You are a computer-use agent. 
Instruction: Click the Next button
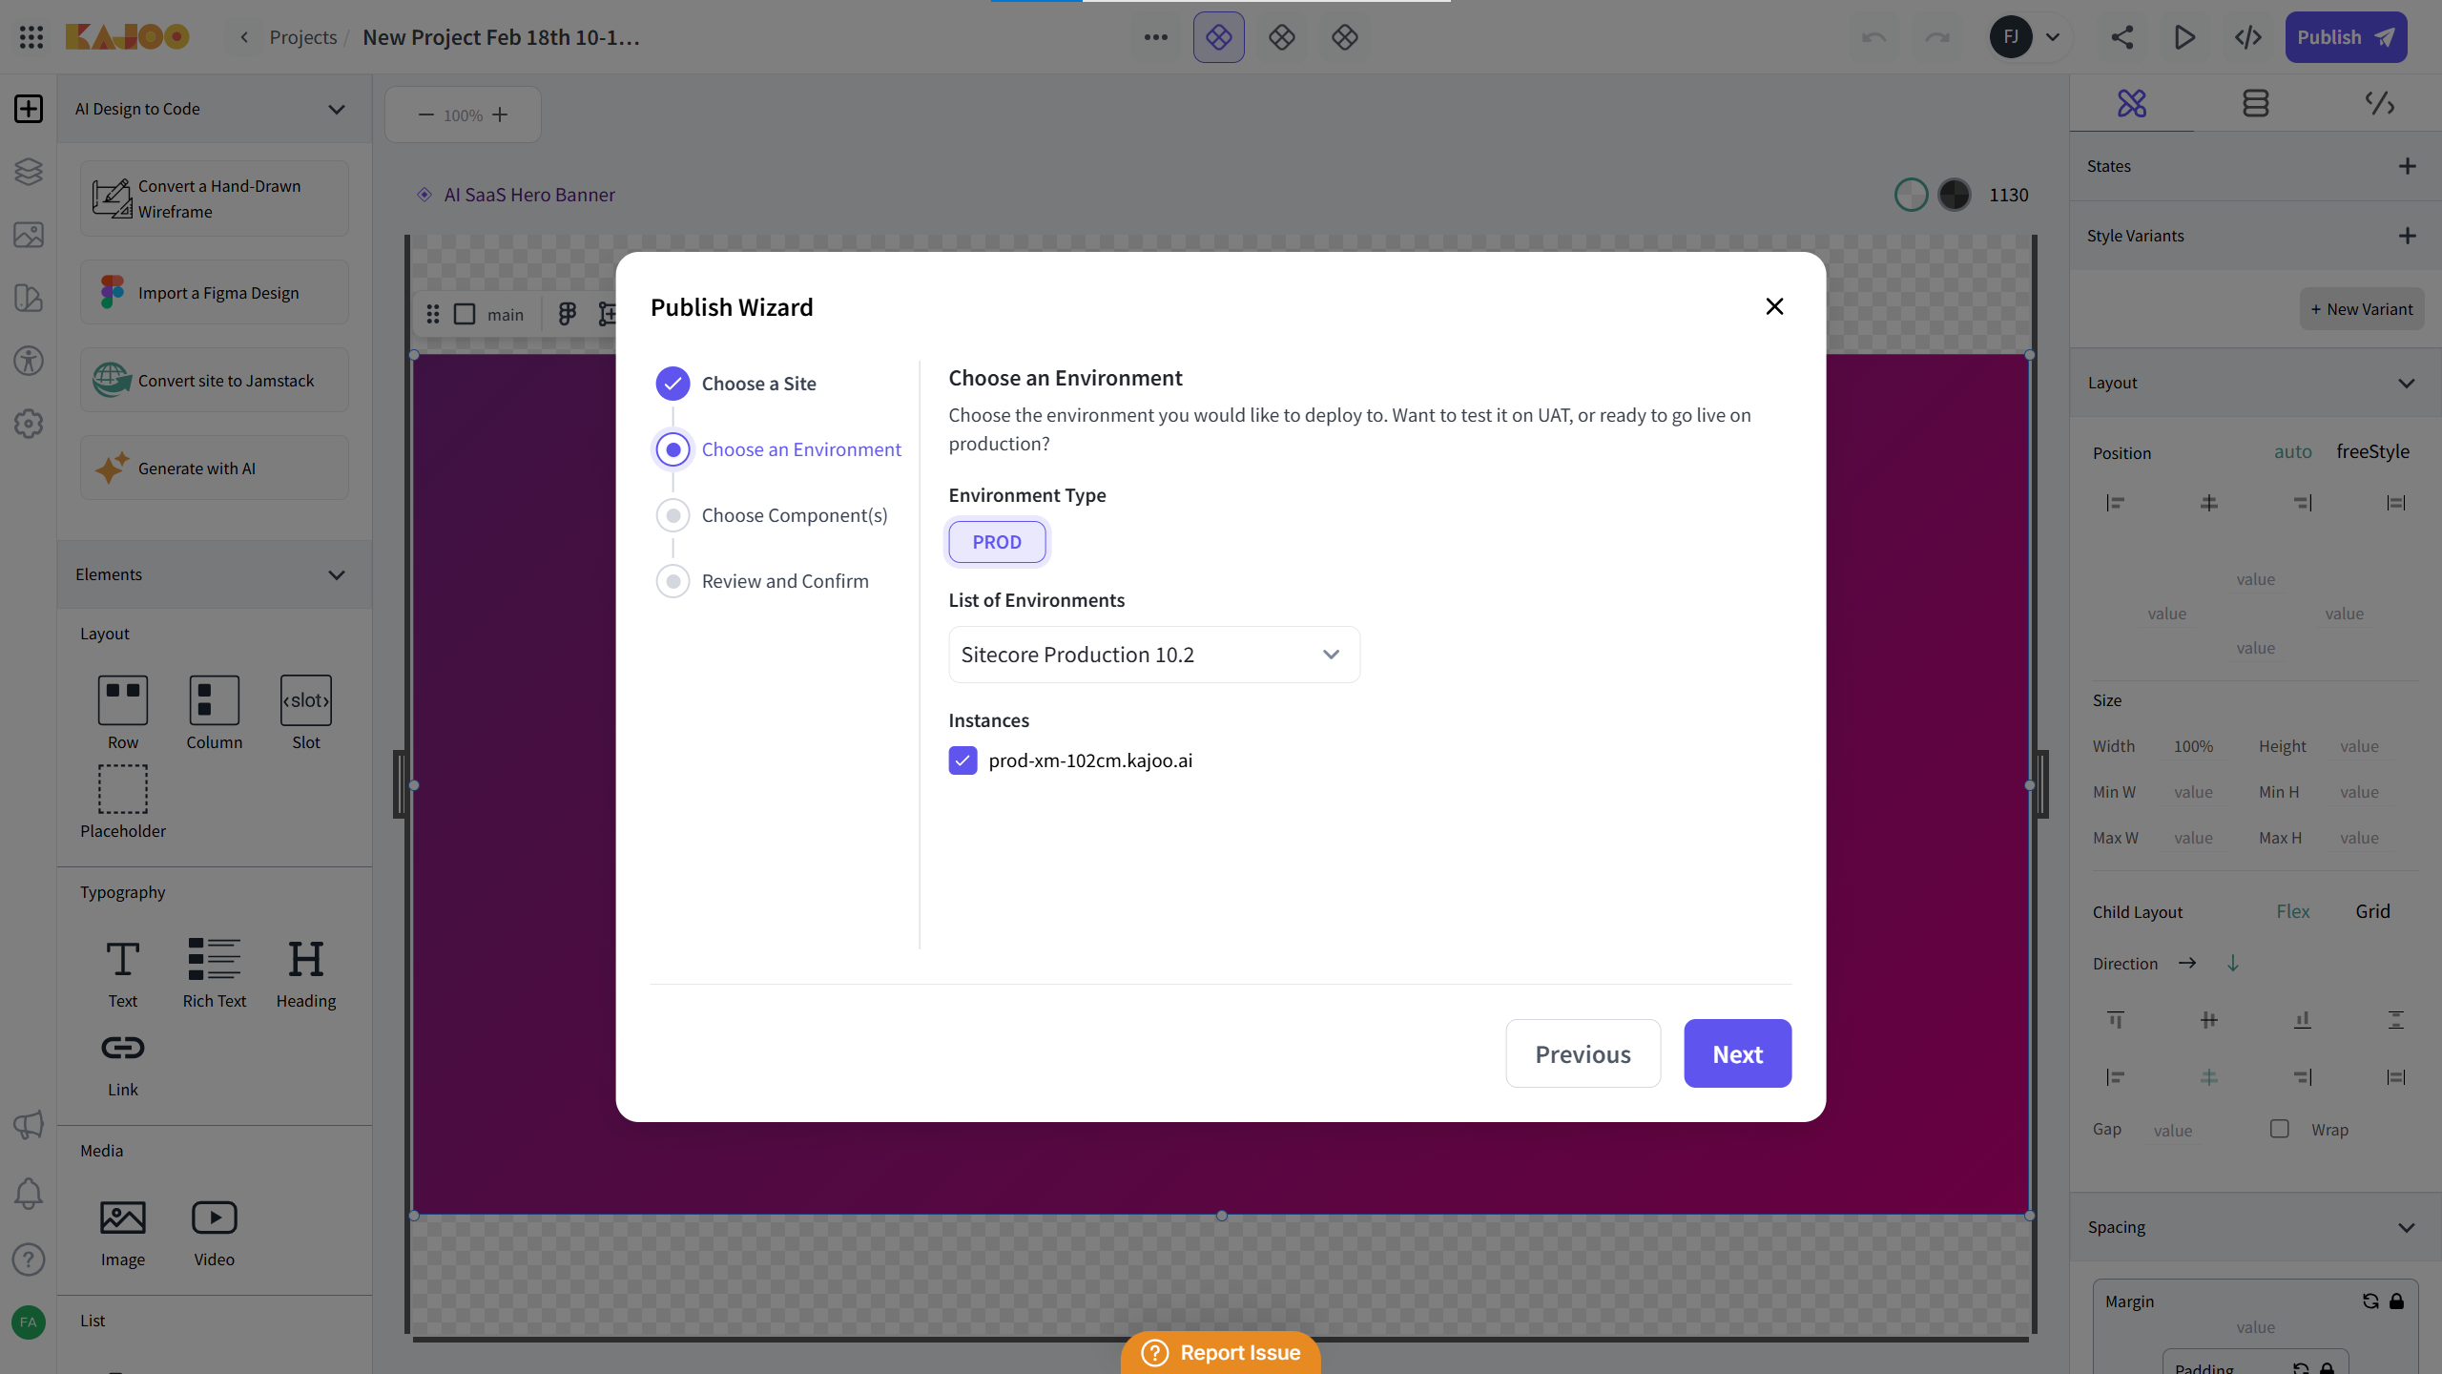point(1737,1053)
